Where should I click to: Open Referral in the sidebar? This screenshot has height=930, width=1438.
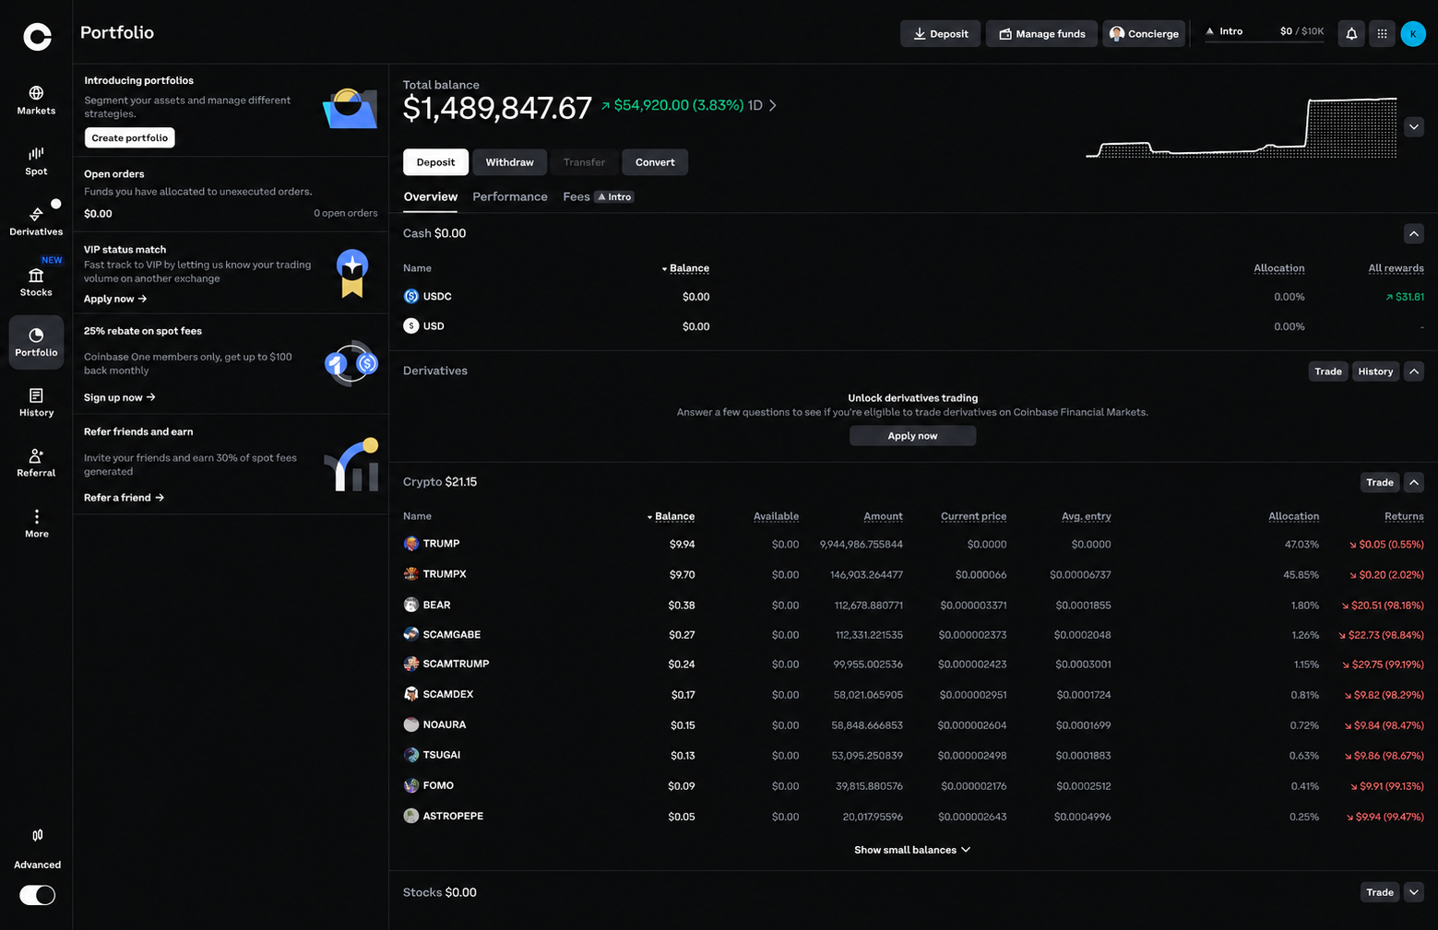[x=36, y=463]
